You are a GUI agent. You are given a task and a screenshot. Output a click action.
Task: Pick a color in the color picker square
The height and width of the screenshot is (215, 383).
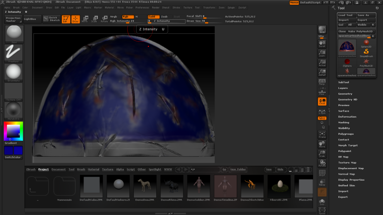coord(13,131)
